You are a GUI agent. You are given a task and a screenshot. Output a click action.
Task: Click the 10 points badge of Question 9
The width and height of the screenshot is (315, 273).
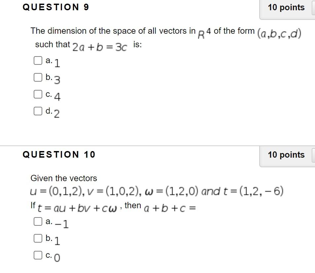click(286, 7)
